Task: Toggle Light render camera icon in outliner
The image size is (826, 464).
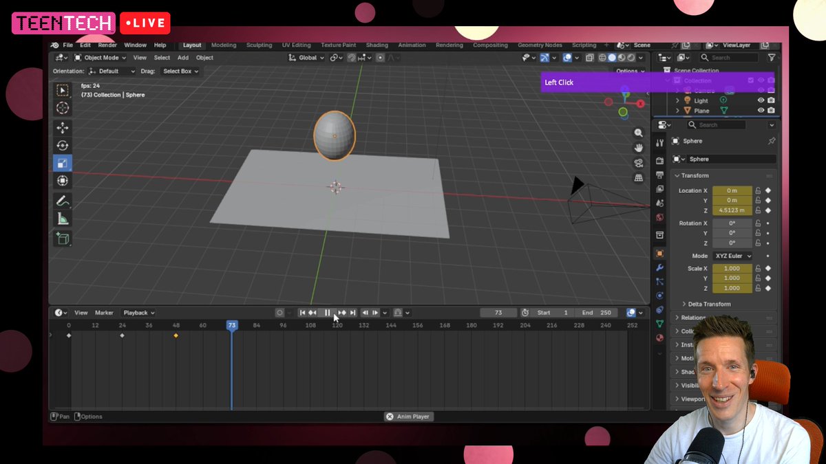Action: coord(771,100)
